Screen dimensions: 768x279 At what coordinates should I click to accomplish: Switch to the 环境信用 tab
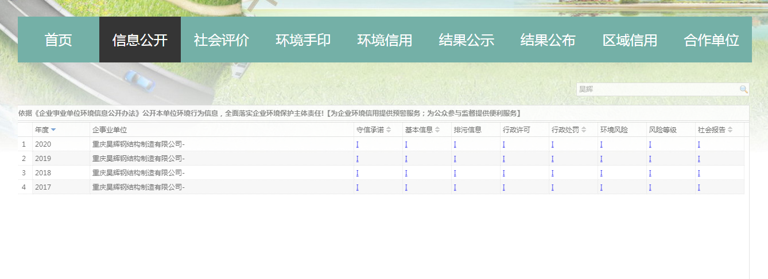click(x=385, y=40)
